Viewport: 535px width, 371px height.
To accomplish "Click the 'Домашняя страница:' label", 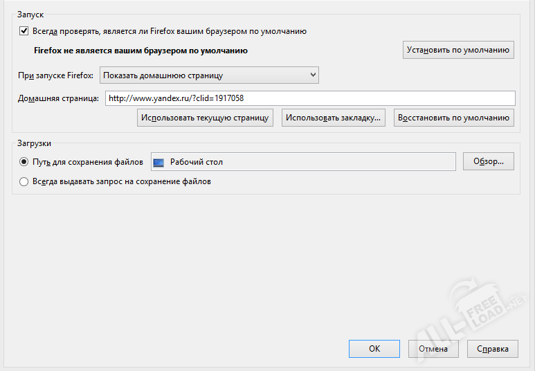I will click(x=58, y=98).
